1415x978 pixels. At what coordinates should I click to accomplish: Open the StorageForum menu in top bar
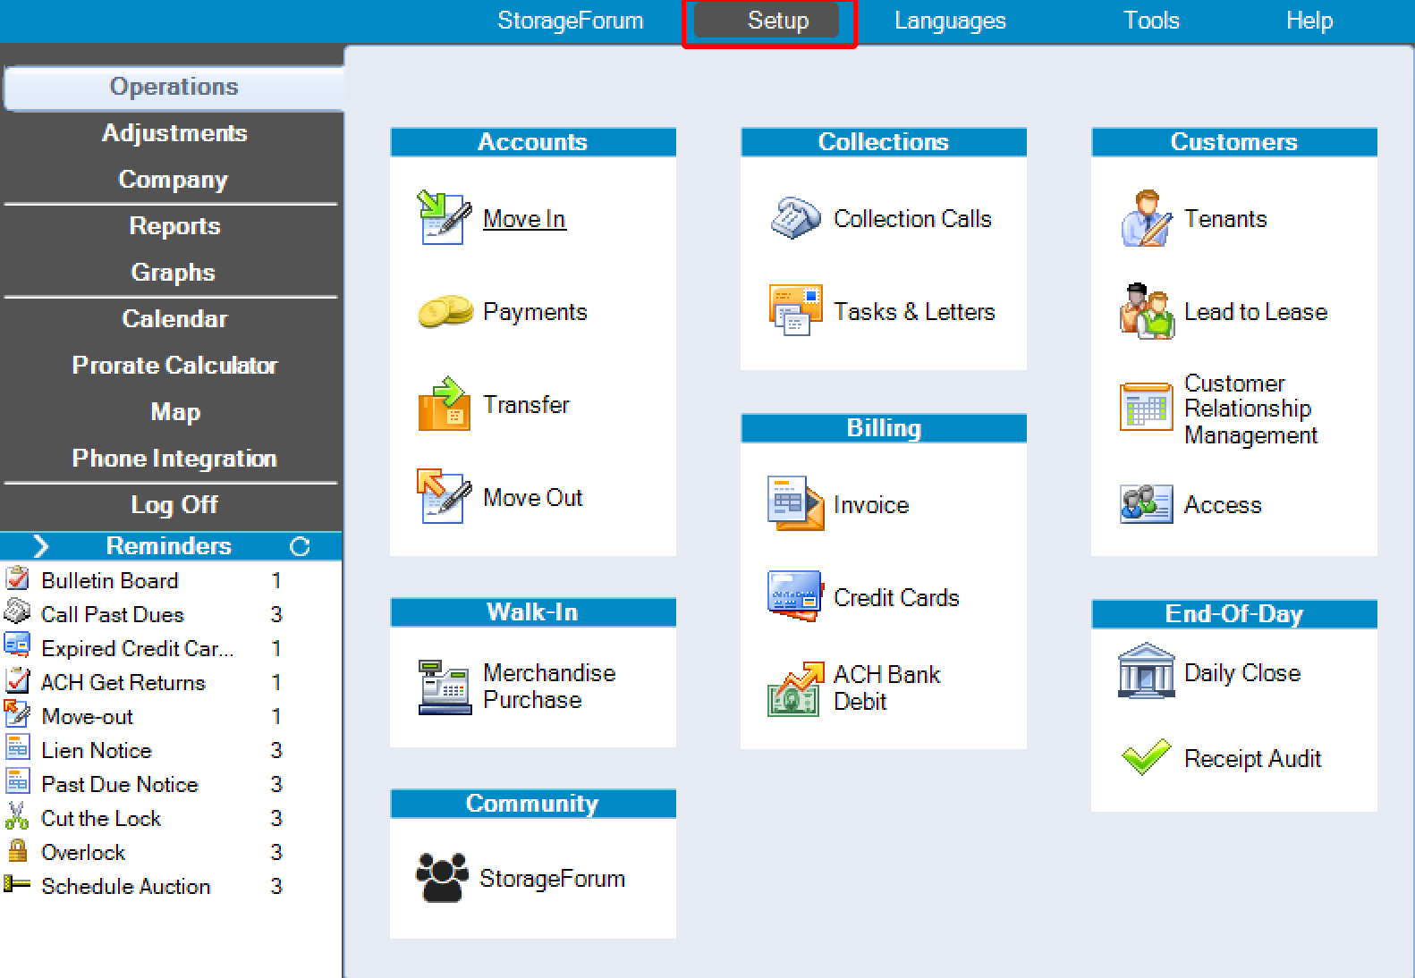click(571, 21)
